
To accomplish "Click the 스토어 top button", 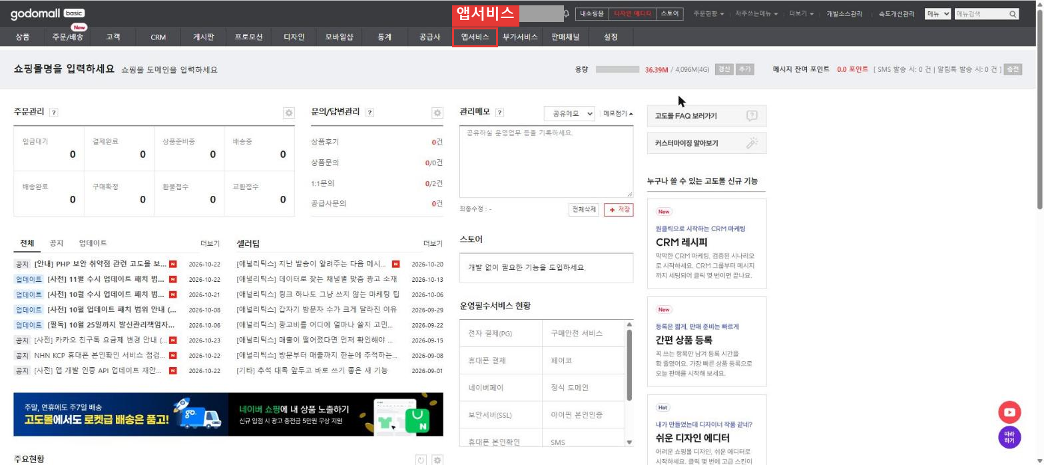I will pos(670,13).
